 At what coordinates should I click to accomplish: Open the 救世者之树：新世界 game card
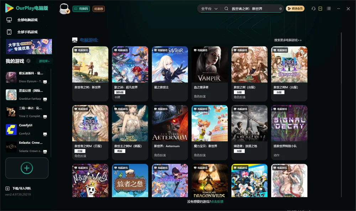click(90, 74)
